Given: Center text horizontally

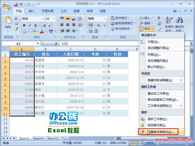Looking at the screenshot, I should (68, 25).
